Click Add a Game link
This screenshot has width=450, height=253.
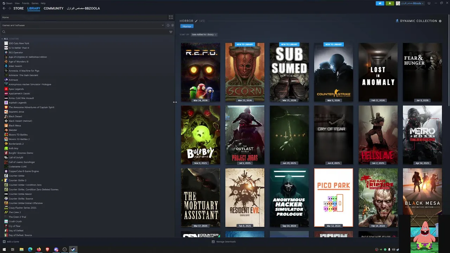[13, 242]
